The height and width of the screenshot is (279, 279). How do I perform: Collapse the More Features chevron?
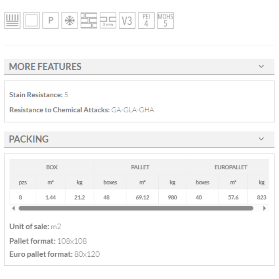pyautogui.click(x=261, y=67)
